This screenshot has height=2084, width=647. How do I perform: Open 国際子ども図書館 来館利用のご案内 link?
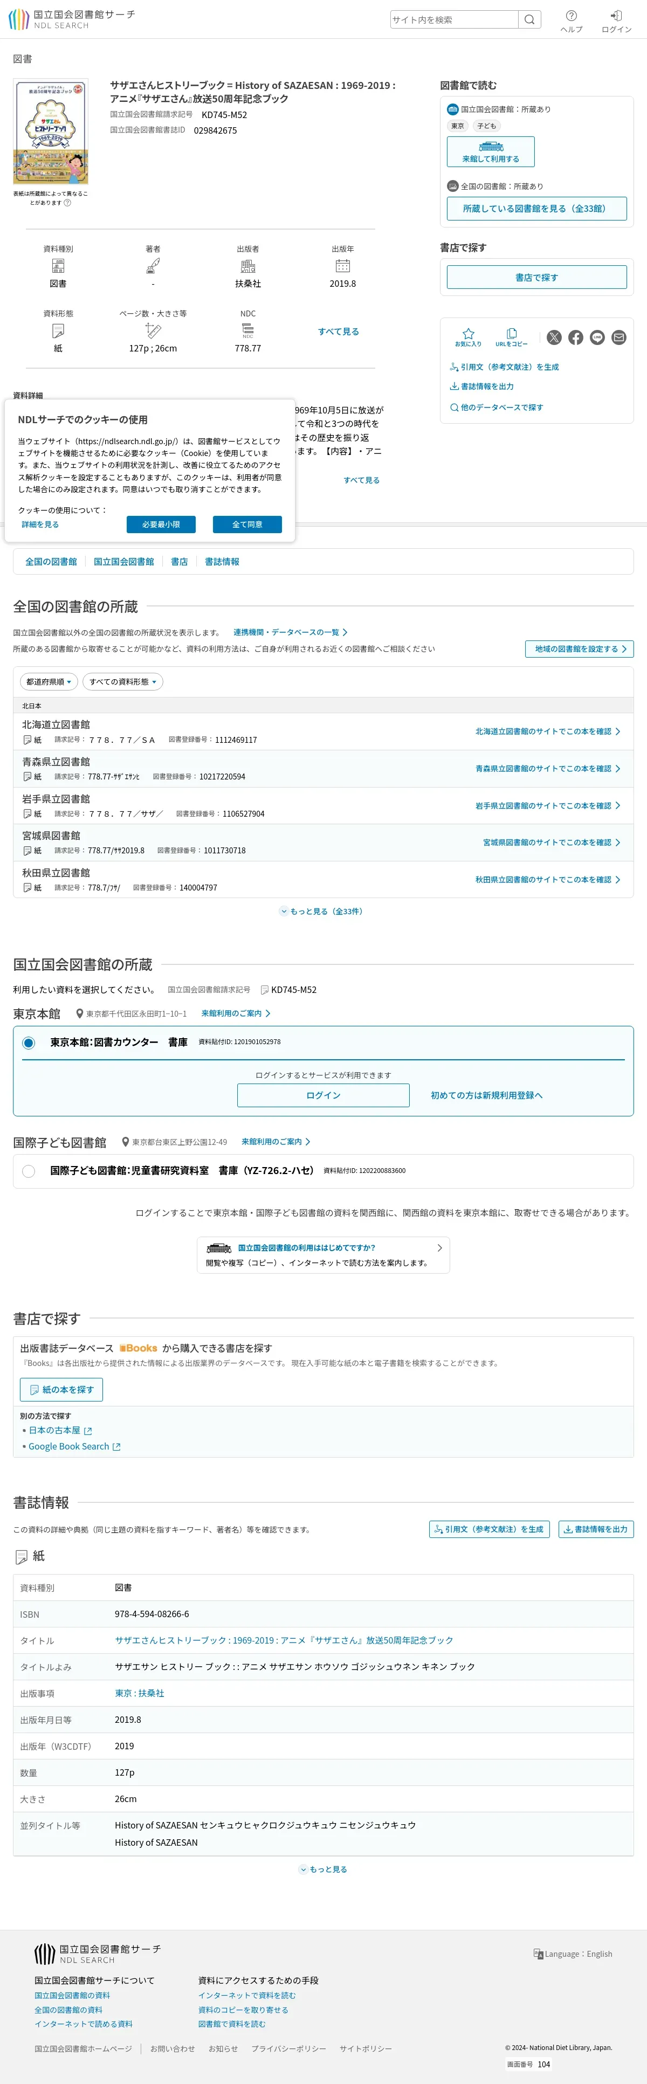coord(276,1142)
